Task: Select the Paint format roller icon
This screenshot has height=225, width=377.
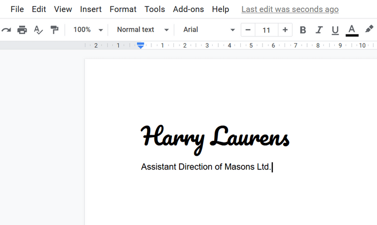Action: click(54, 30)
